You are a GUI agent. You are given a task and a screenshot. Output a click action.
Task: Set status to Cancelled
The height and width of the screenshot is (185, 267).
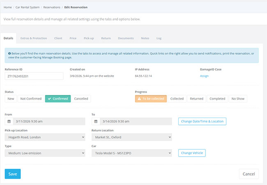click(x=81, y=99)
